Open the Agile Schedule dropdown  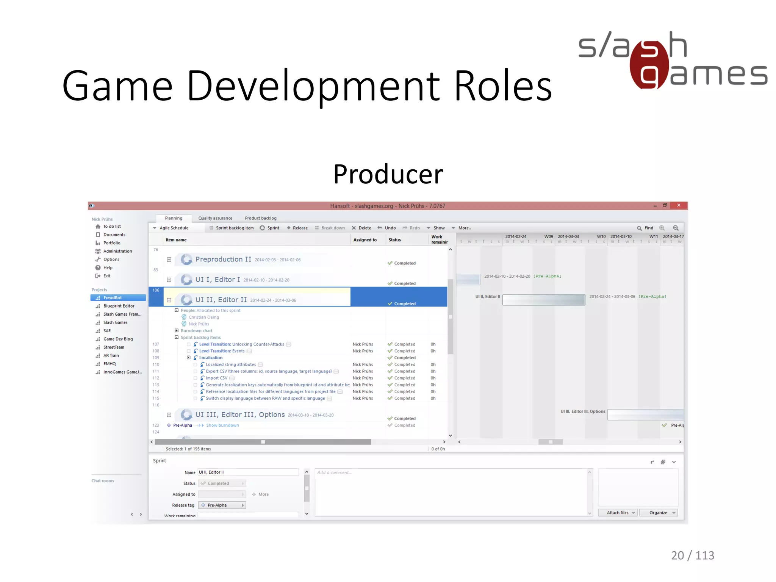point(171,228)
